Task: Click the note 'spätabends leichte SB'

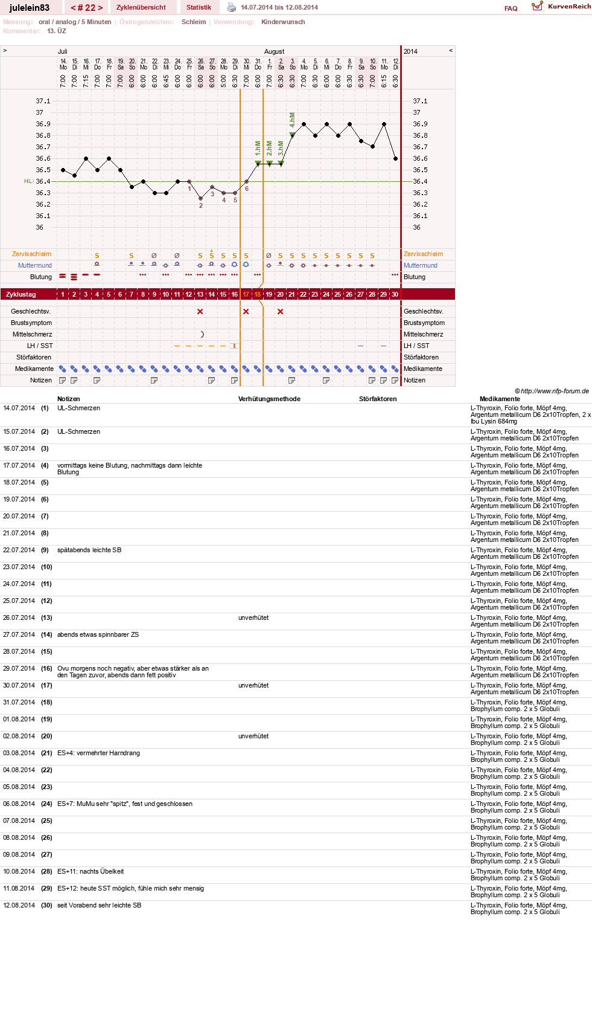Action: click(x=89, y=550)
